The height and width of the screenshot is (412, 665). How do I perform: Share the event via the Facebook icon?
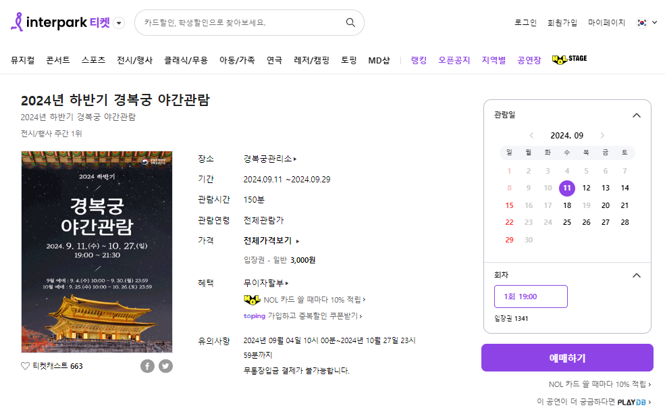pos(147,365)
